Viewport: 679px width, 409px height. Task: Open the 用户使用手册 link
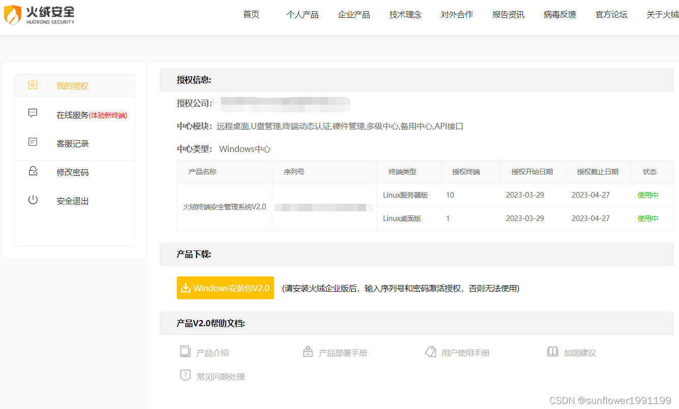466,353
